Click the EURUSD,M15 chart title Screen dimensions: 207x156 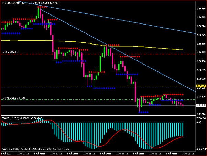click(x=12, y=3)
